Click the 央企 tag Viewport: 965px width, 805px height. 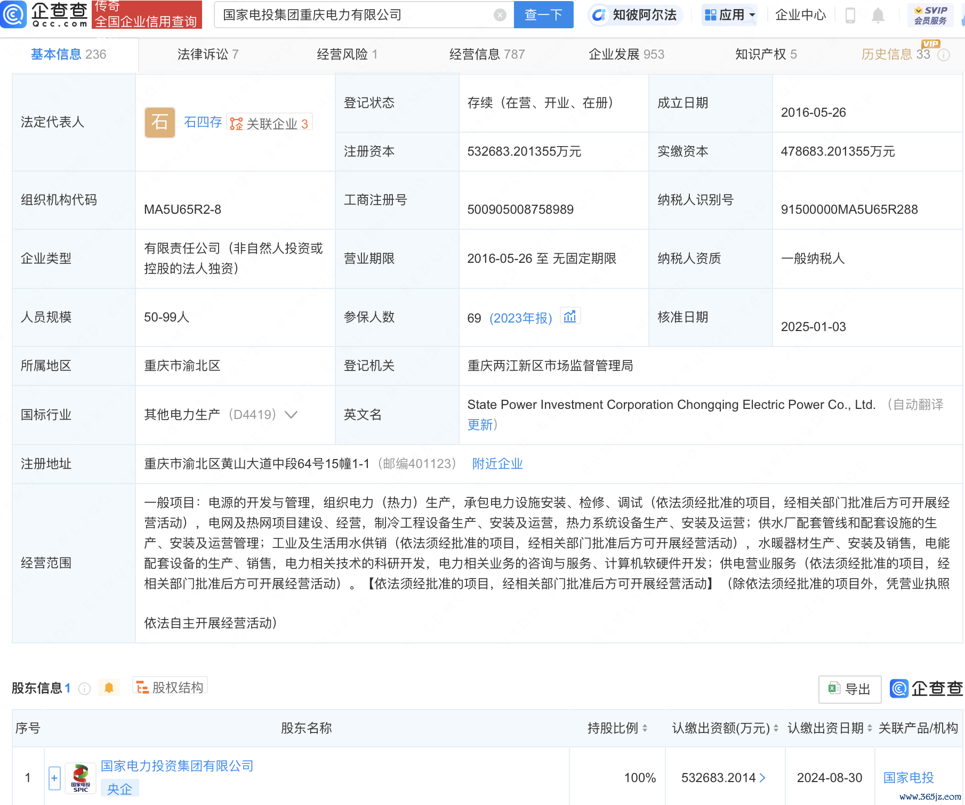(x=119, y=788)
